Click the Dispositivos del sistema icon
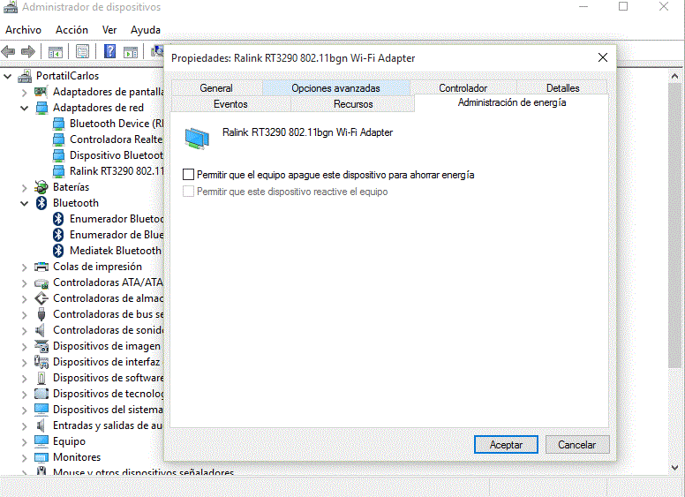 coord(41,410)
